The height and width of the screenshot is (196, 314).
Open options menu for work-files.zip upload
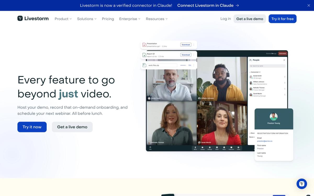(x=194, y=65)
